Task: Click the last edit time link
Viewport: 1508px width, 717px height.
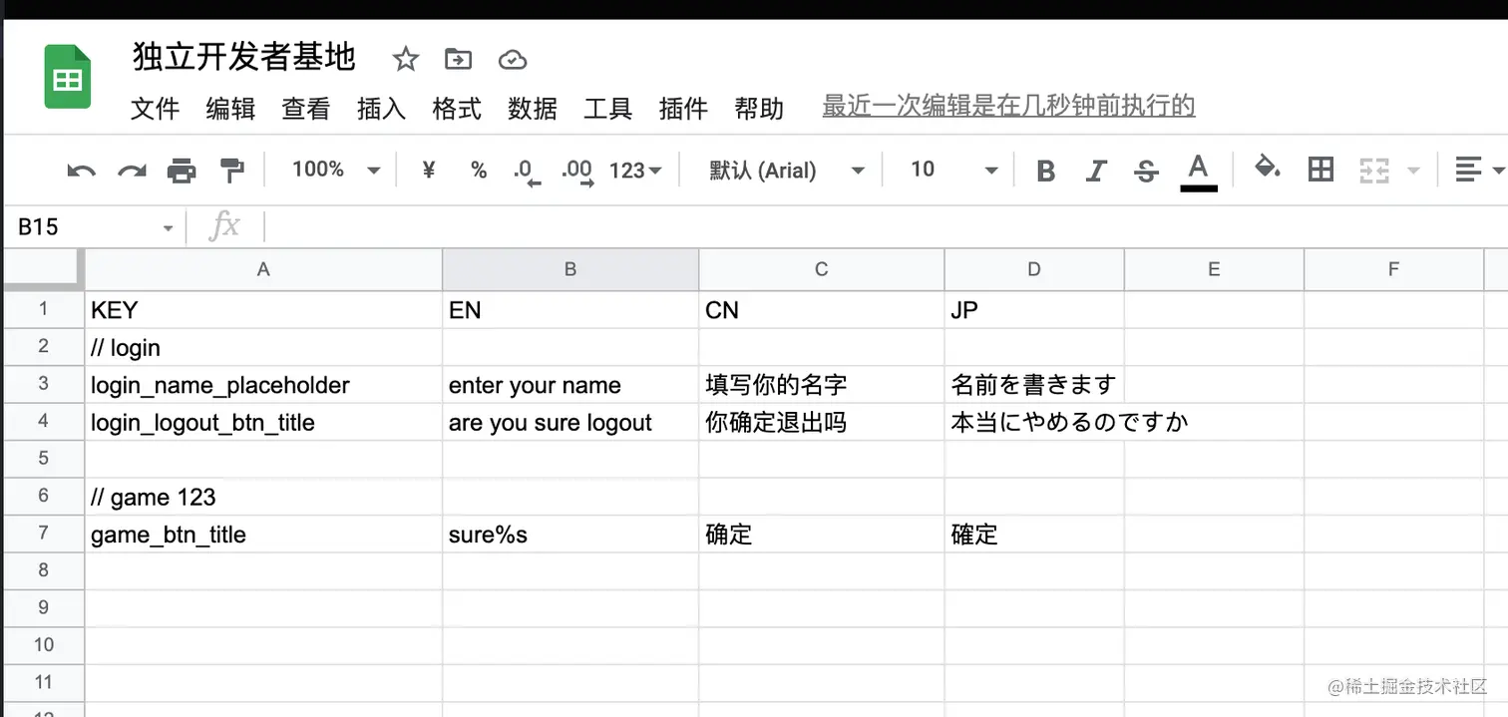Action: (x=1008, y=106)
